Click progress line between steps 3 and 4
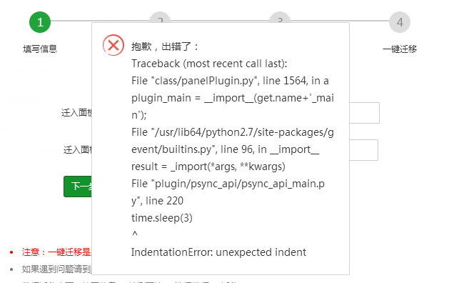This screenshot has height=283, width=454. point(339,21)
